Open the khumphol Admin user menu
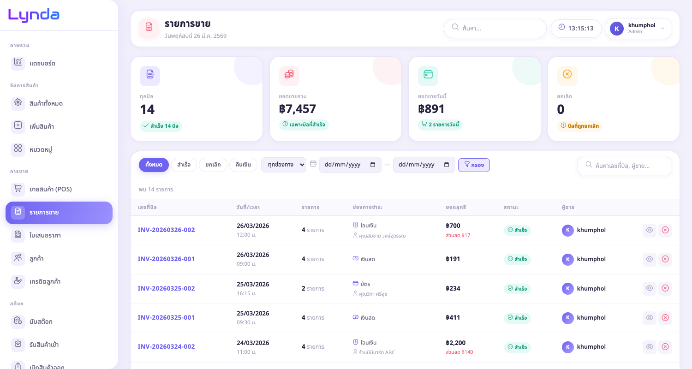Viewport: 692px width, 369px height. tap(638, 29)
